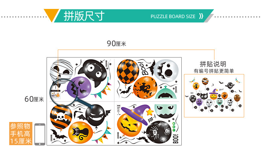Click the 60厘米 height dimension label
Viewport: 261px width, 162px height.
tap(34, 99)
